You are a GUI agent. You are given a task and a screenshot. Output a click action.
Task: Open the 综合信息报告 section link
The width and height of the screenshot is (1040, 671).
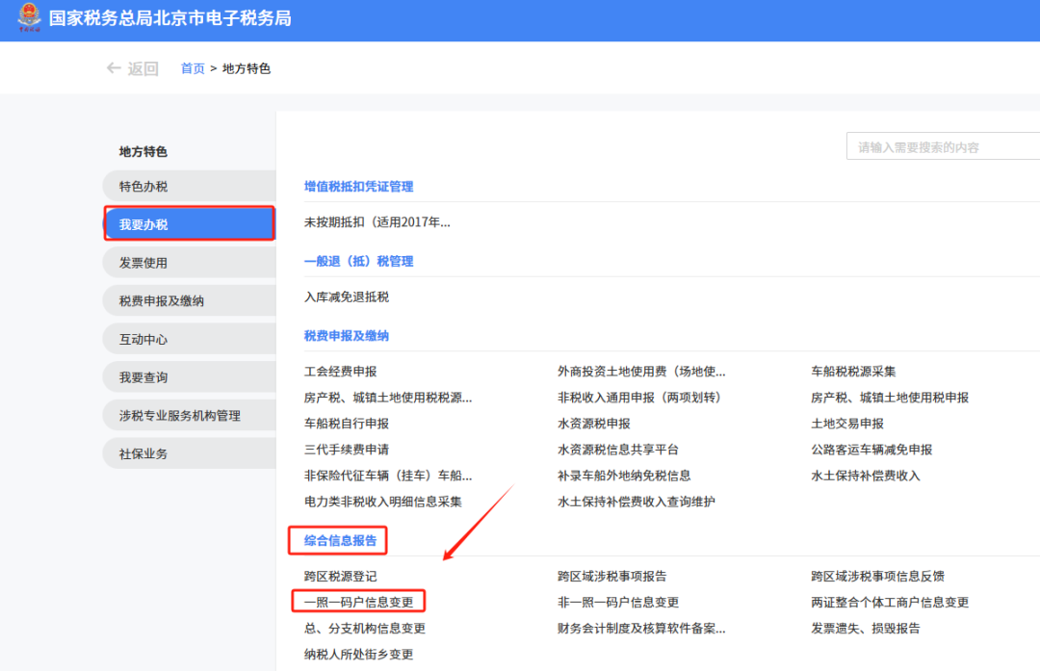click(337, 540)
